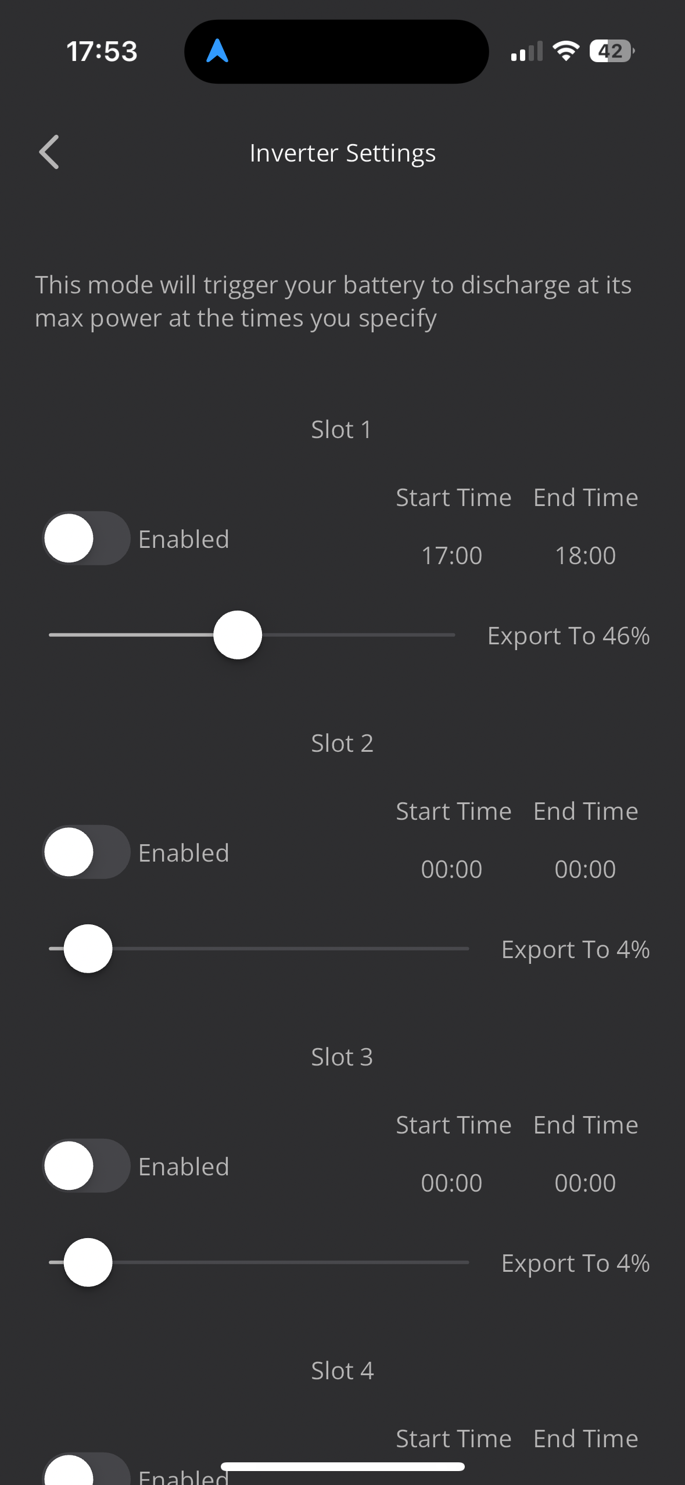The image size is (685, 1485).
Task: Tap the cellular signal bars icon
Action: 527,51
